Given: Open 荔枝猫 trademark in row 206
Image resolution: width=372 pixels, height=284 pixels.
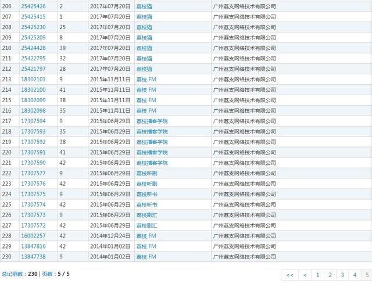Looking at the screenshot, I should pos(144,6).
